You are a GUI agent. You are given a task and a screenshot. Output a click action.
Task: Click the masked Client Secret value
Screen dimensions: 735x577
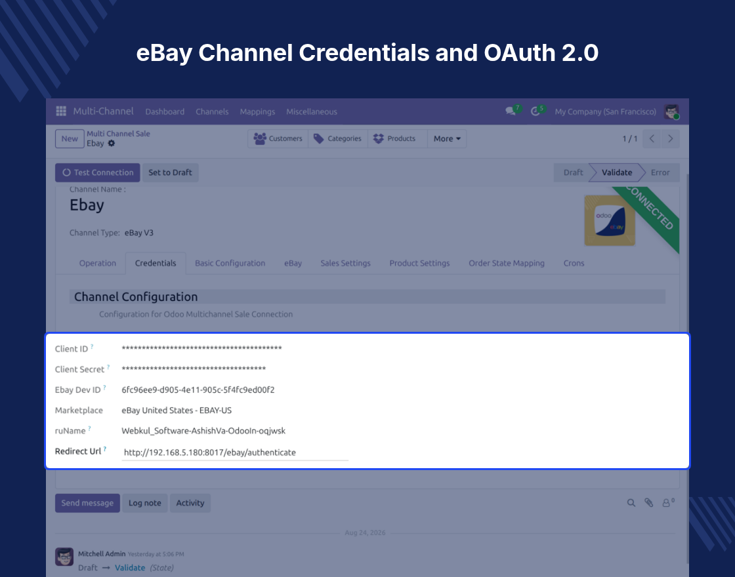(x=194, y=369)
